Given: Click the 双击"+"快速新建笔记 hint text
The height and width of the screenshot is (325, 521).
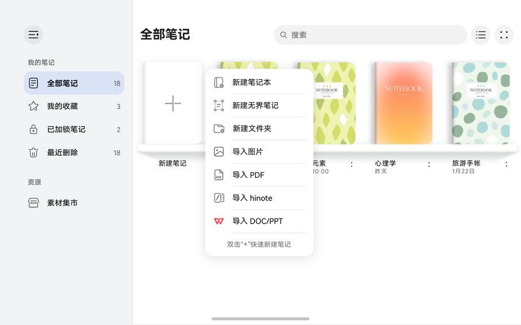Looking at the screenshot, I should [259, 244].
